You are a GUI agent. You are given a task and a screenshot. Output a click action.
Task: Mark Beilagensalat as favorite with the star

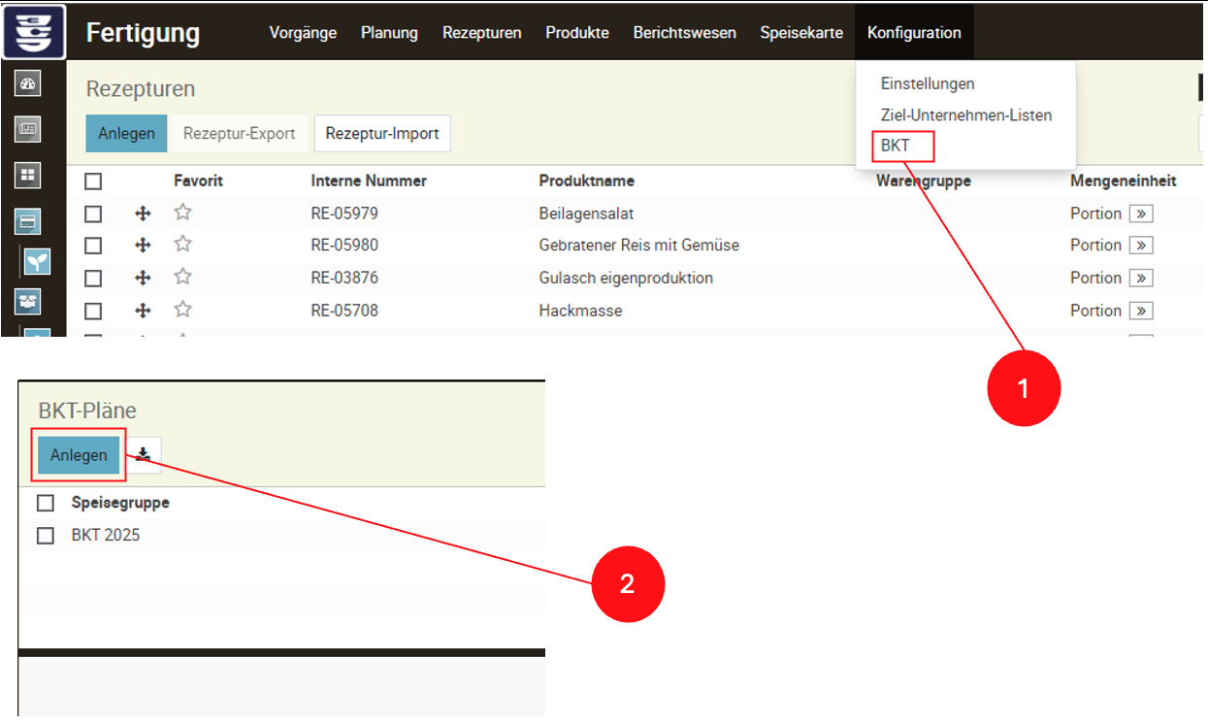pos(182,213)
